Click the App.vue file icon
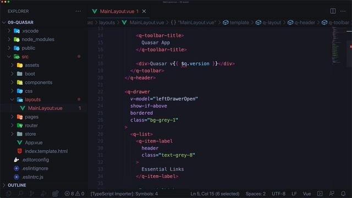 click(x=20, y=142)
